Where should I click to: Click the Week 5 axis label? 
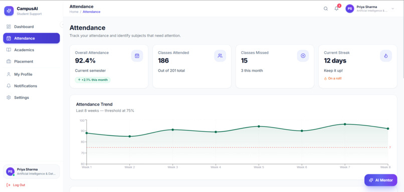click(259, 167)
